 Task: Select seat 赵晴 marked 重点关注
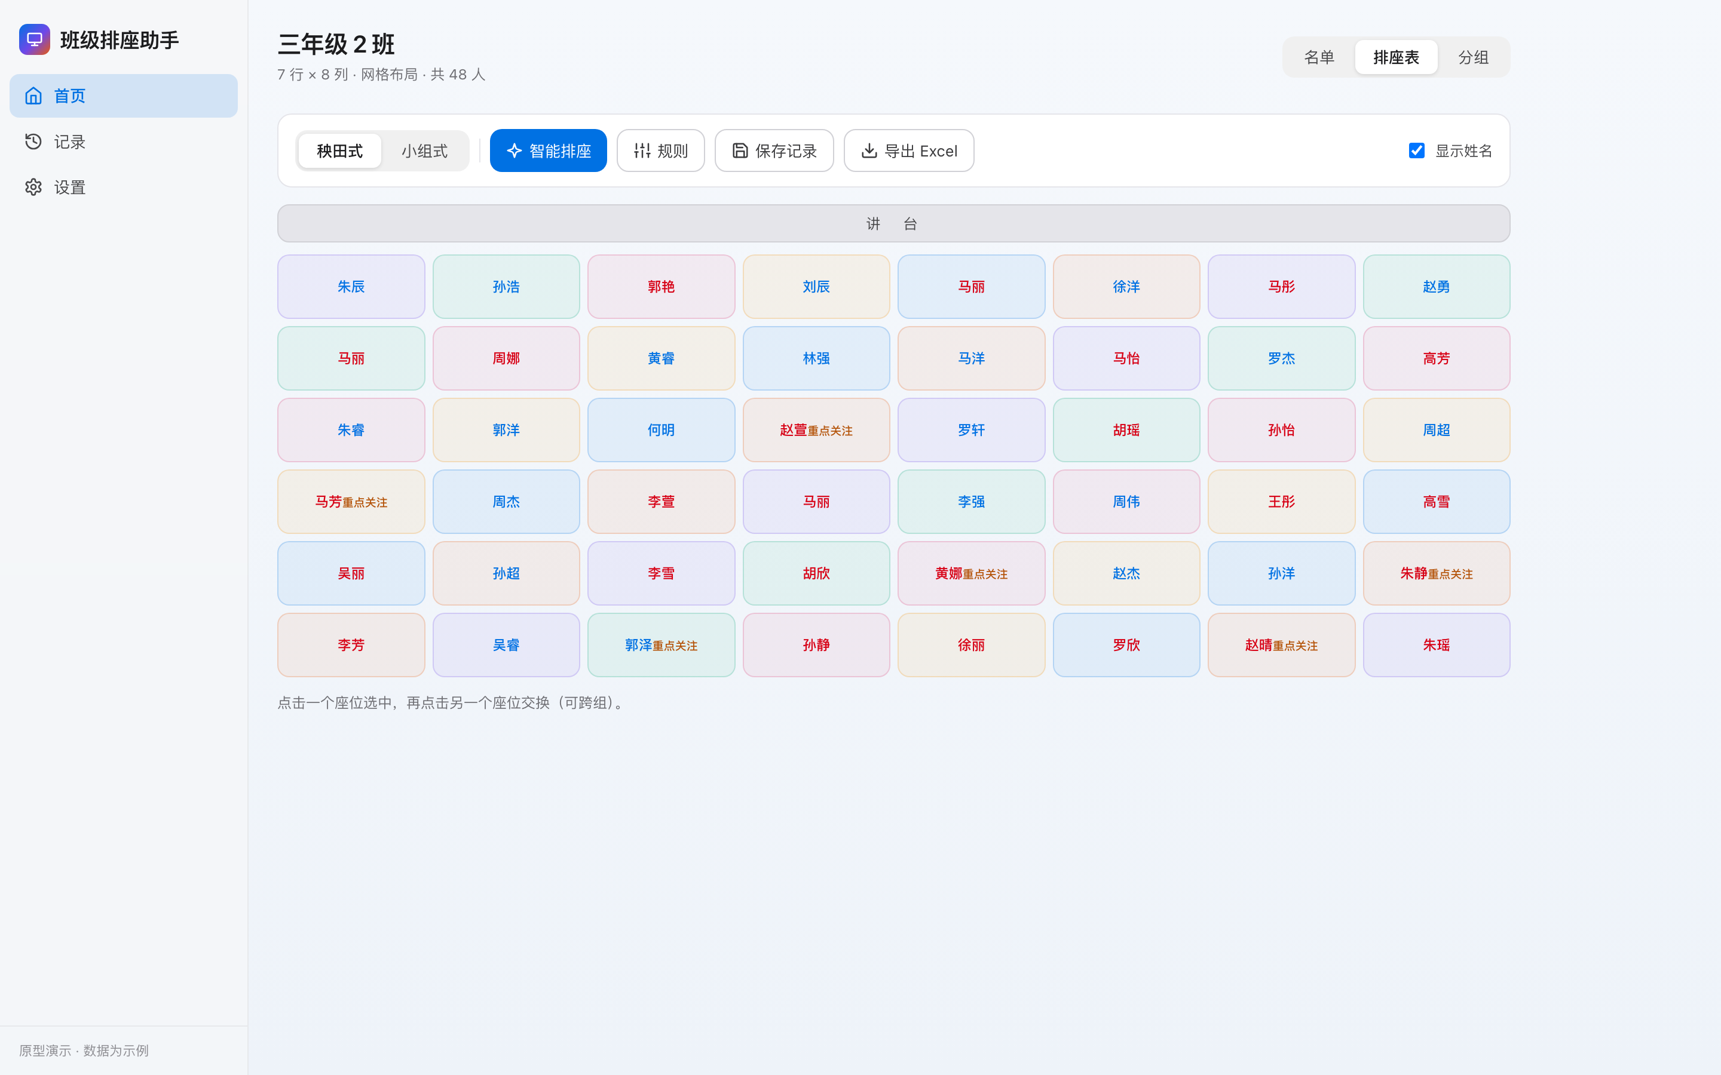[x=1282, y=646]
